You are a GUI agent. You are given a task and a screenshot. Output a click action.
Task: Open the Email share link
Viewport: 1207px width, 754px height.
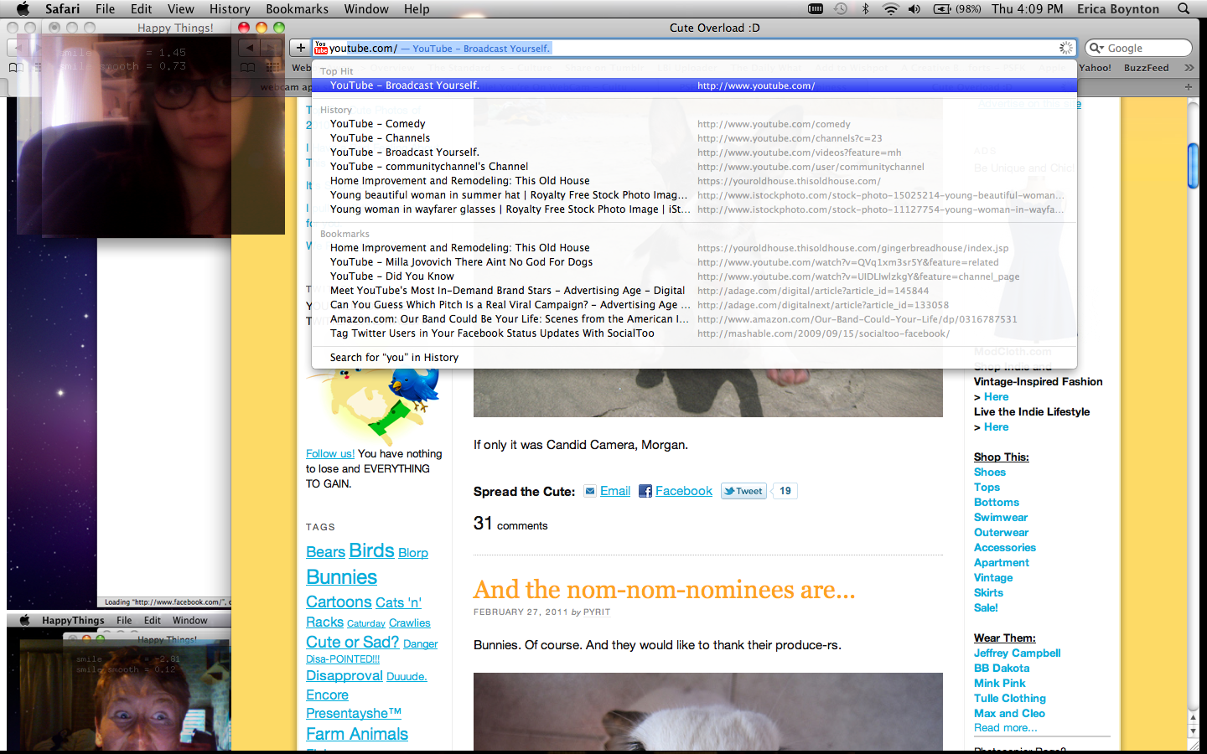point(615,491)
